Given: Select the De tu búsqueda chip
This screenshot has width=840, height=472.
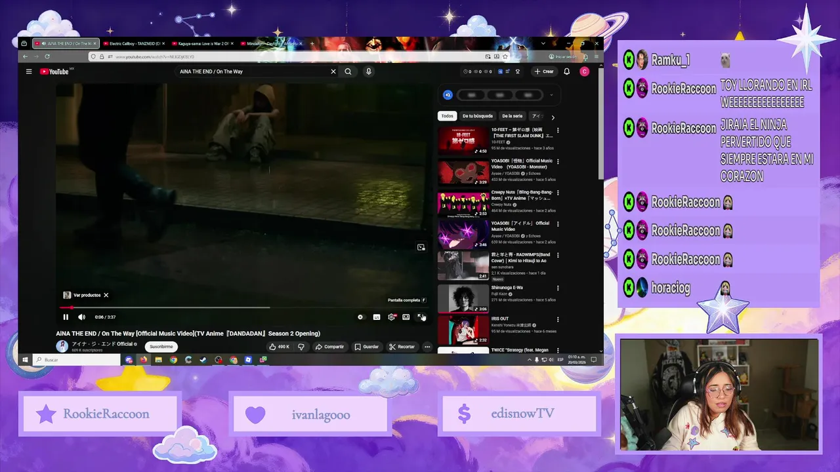Looking at the screenshot, I should [478, 116].
